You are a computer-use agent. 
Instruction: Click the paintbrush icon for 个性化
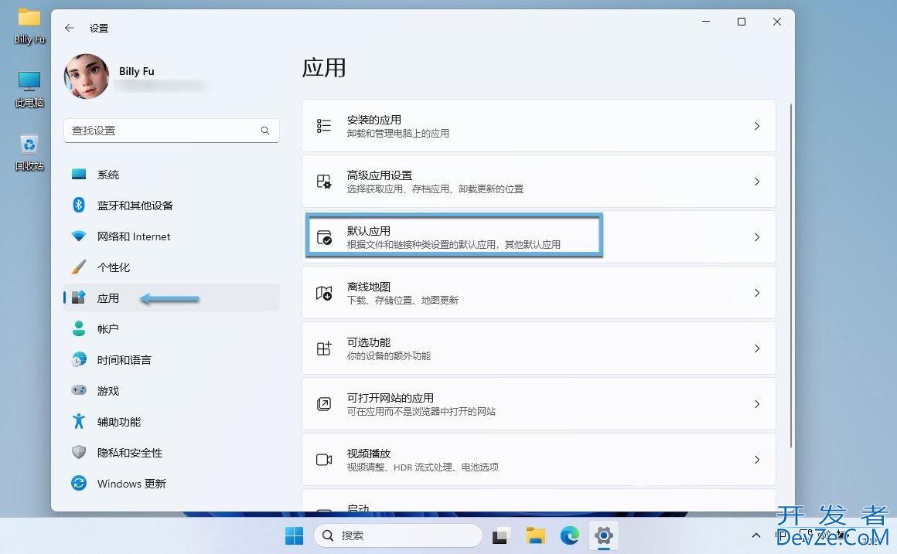pyautogui.click(x=79, y=267)
